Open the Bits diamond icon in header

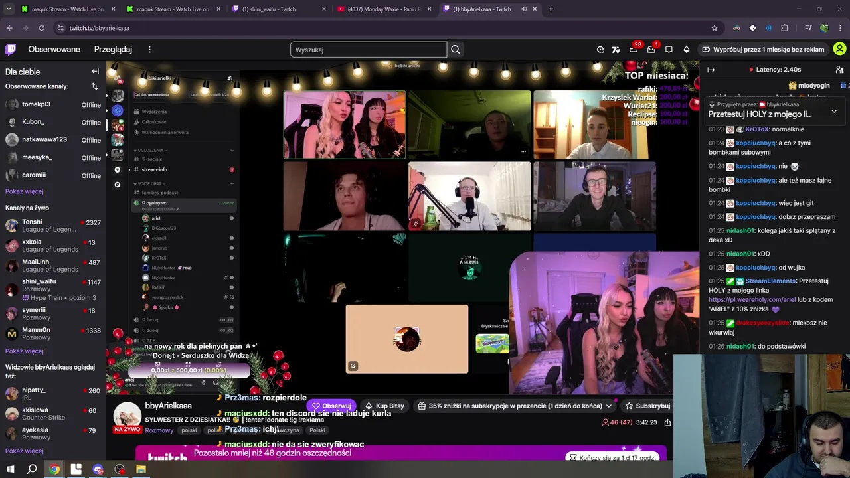[687, 49]
